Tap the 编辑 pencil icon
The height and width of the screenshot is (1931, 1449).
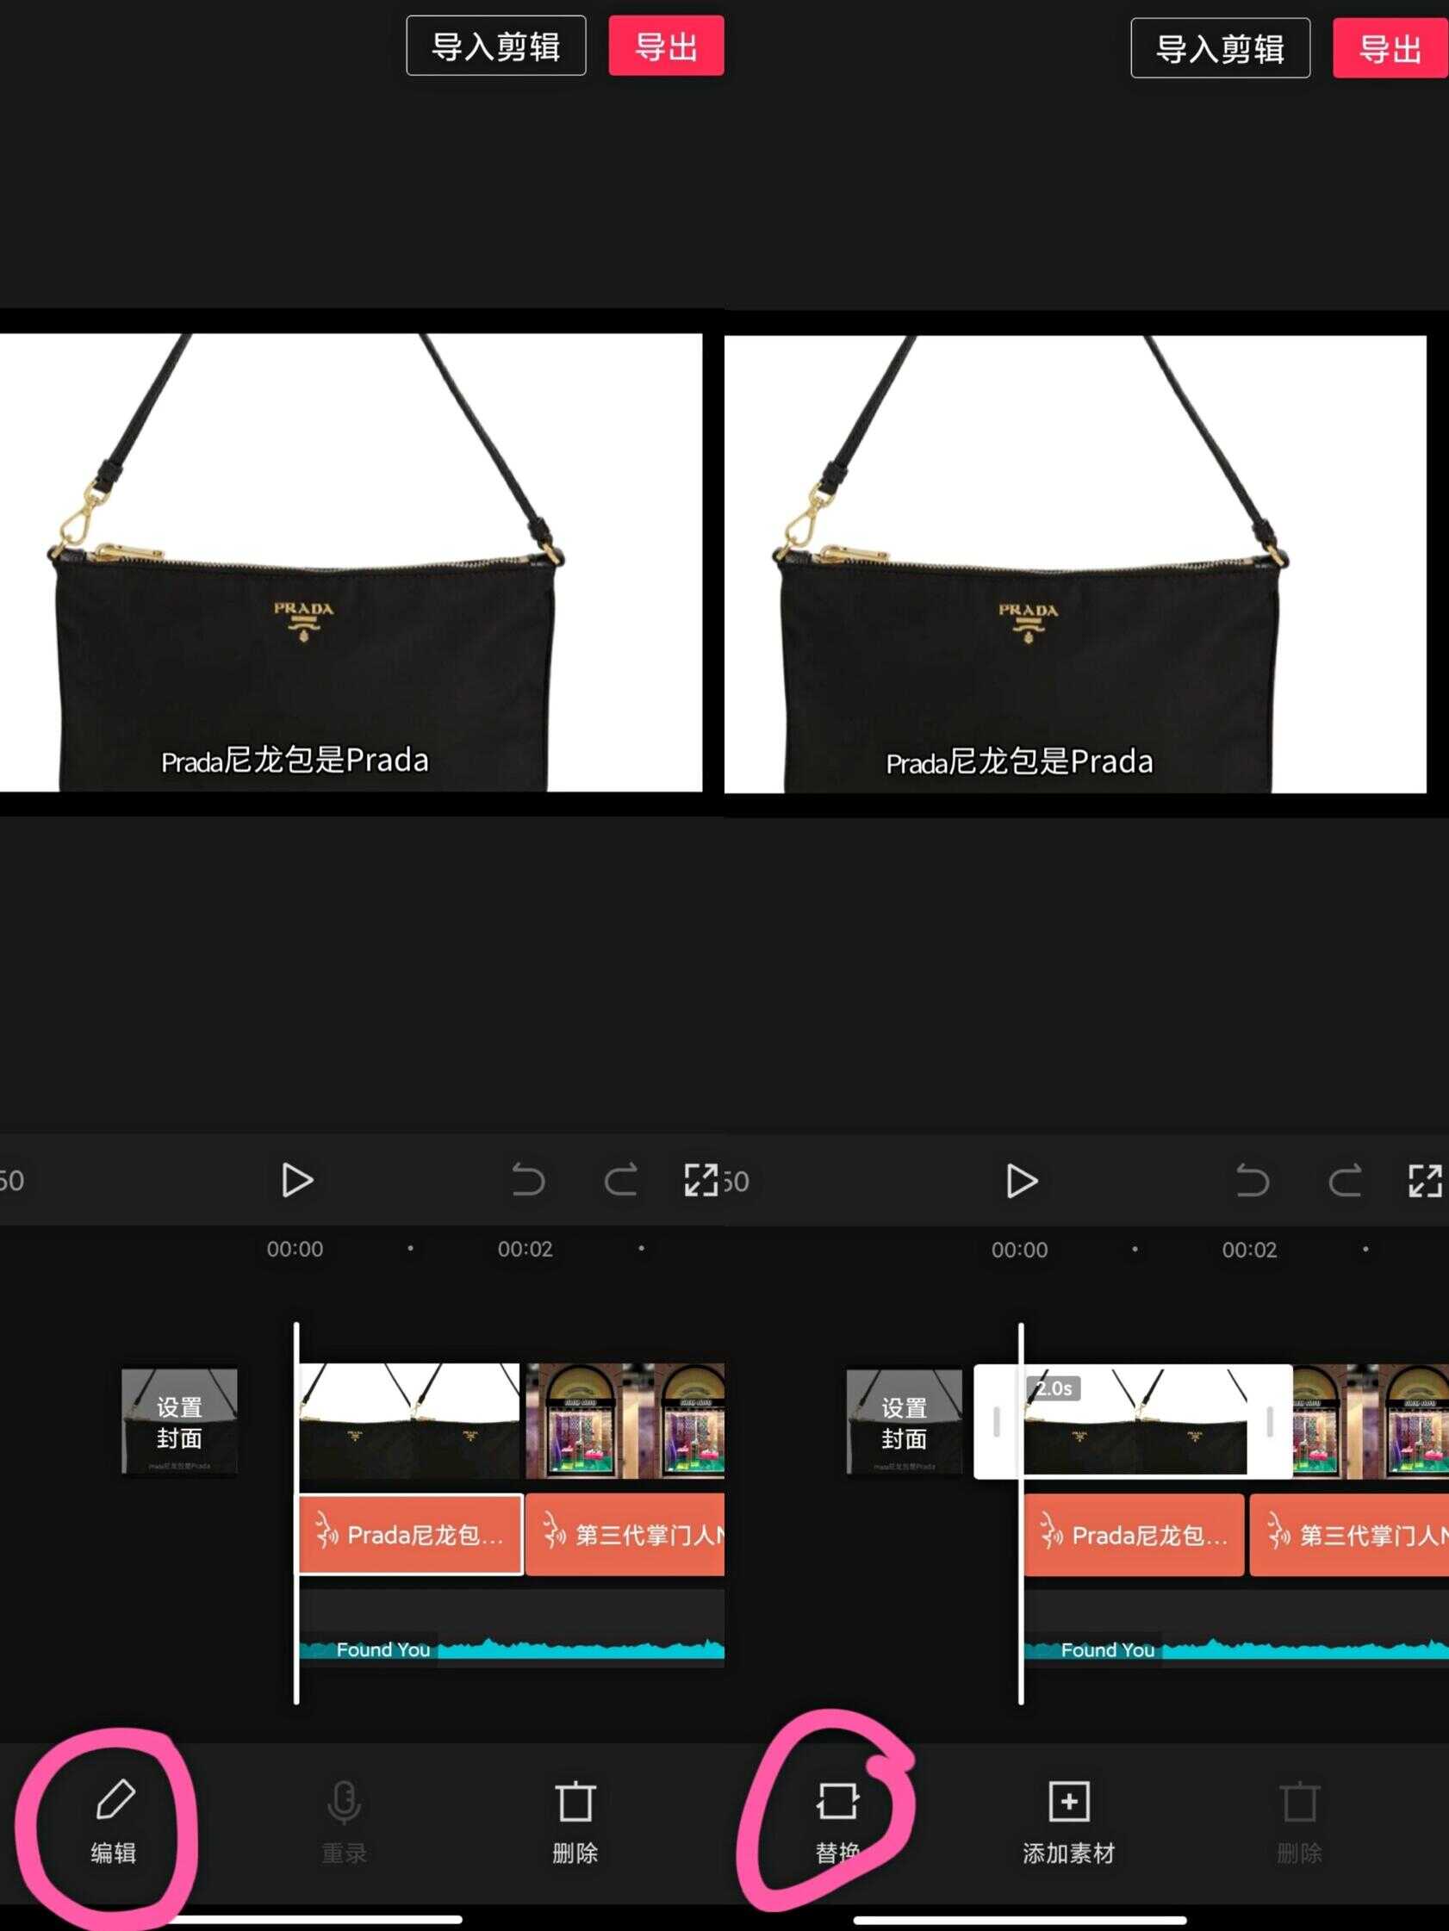click(115, 1799)
